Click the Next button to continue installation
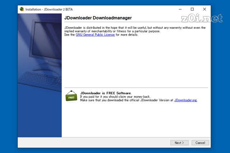230x153 pixels. 179,143
